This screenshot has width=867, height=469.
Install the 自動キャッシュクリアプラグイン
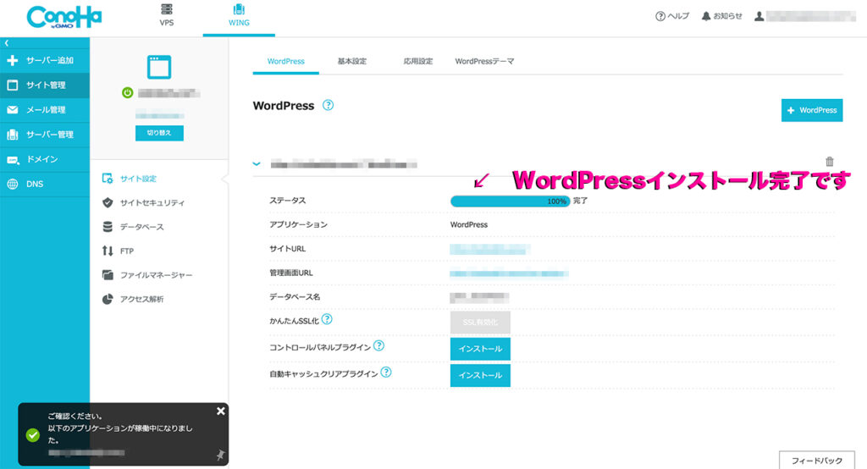[x=480, y=376]
